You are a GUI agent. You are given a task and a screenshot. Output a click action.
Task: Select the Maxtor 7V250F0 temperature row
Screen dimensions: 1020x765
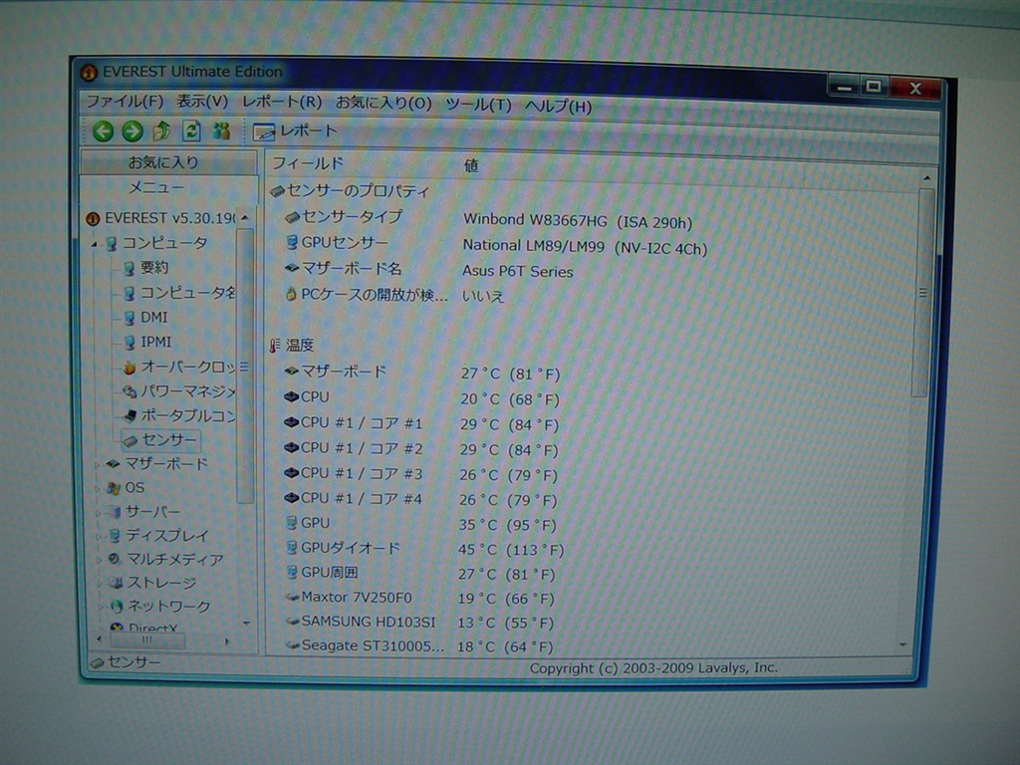point(420,598)
